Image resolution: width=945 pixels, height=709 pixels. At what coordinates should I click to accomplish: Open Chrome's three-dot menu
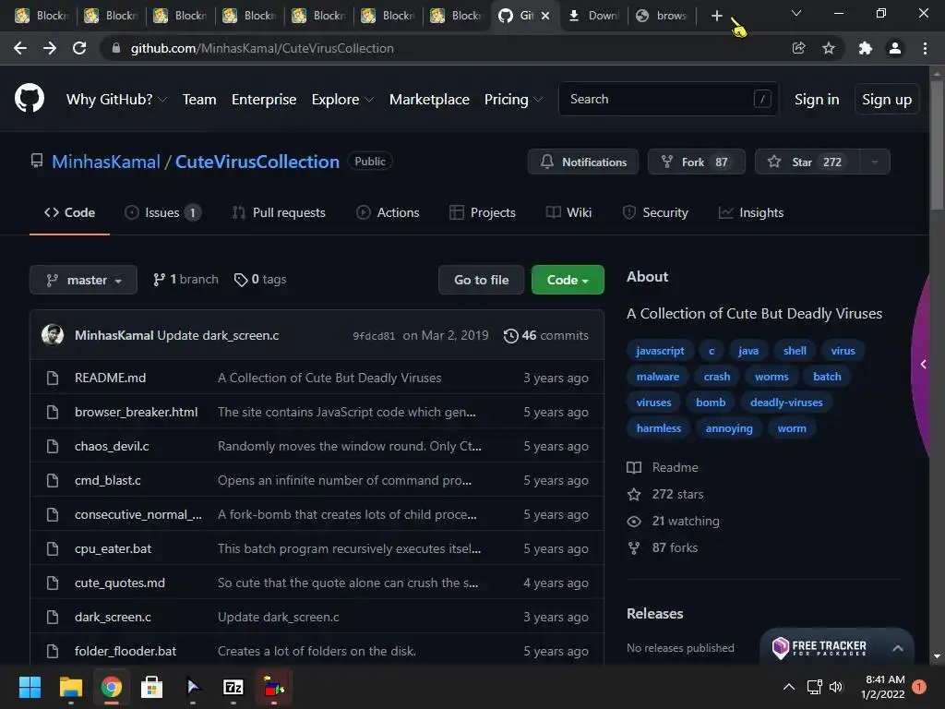pos(925,48)
